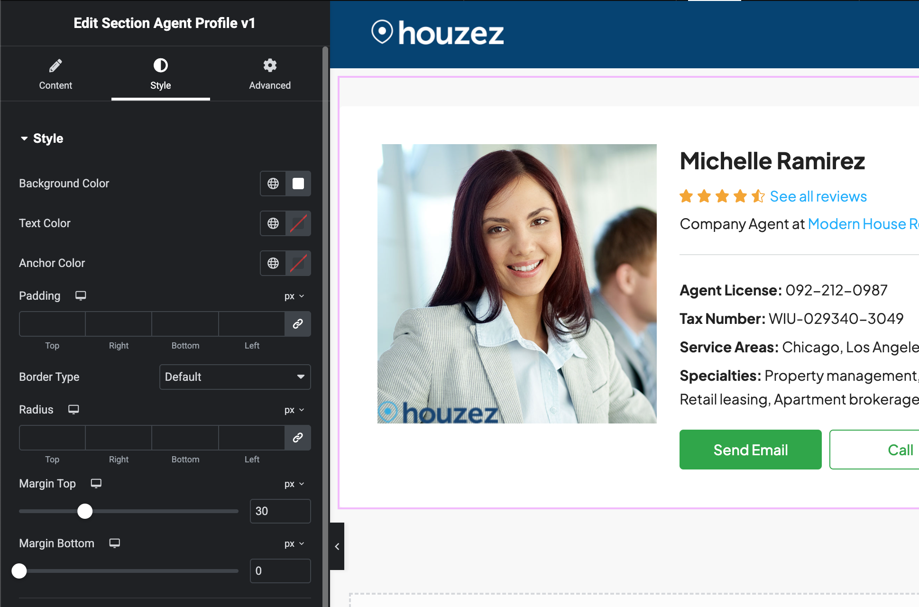The width and height of the screenshot is (919, 607).
Task: Click the Margin Top value input showing 30
Action: click(280, 511)
